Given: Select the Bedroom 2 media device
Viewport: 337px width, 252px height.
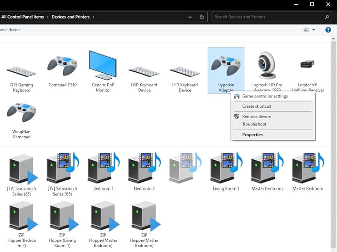Looking at the screenshot, I should (144, 172).
